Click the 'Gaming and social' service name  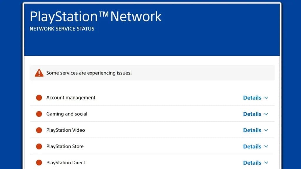click(67, 114)
